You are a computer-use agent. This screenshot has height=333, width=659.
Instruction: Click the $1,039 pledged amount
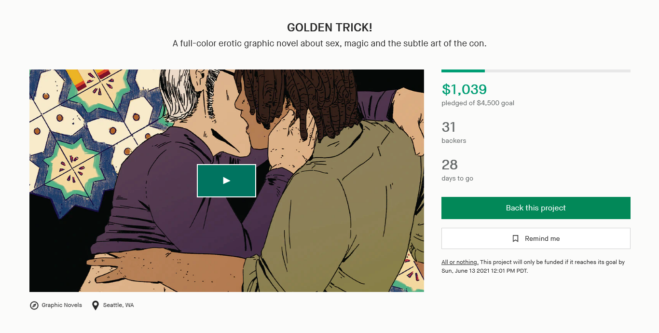(464, 89)
